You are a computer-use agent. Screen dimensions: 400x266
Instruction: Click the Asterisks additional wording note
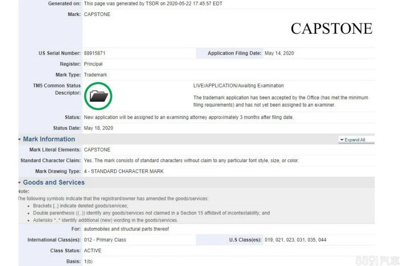106,220
